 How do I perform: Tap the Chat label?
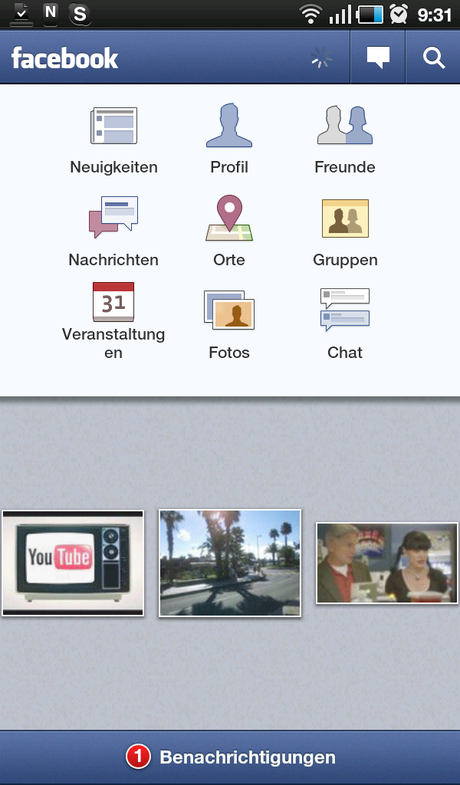coord(345,353)
